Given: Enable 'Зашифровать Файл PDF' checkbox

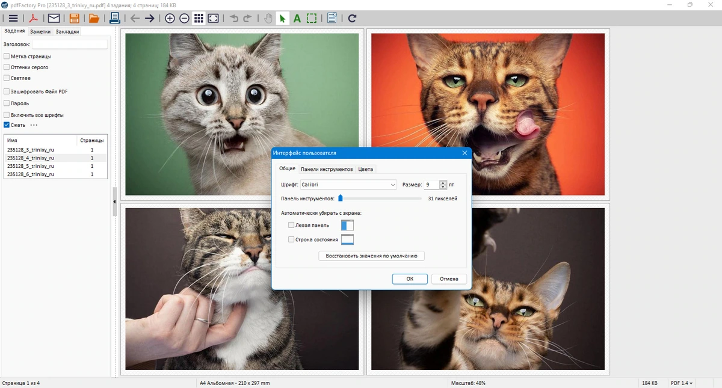Looking at the screenshot, I should [x=7, y=91].
